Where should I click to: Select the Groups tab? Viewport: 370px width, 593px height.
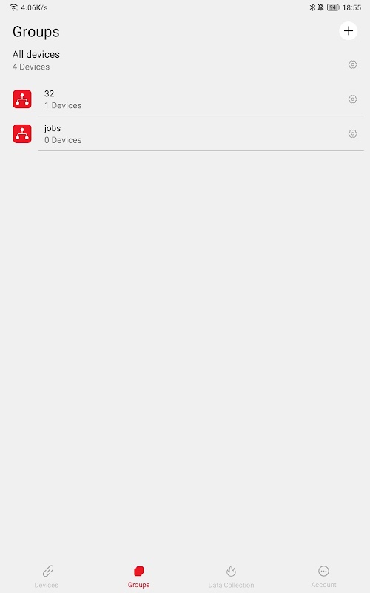138,577
